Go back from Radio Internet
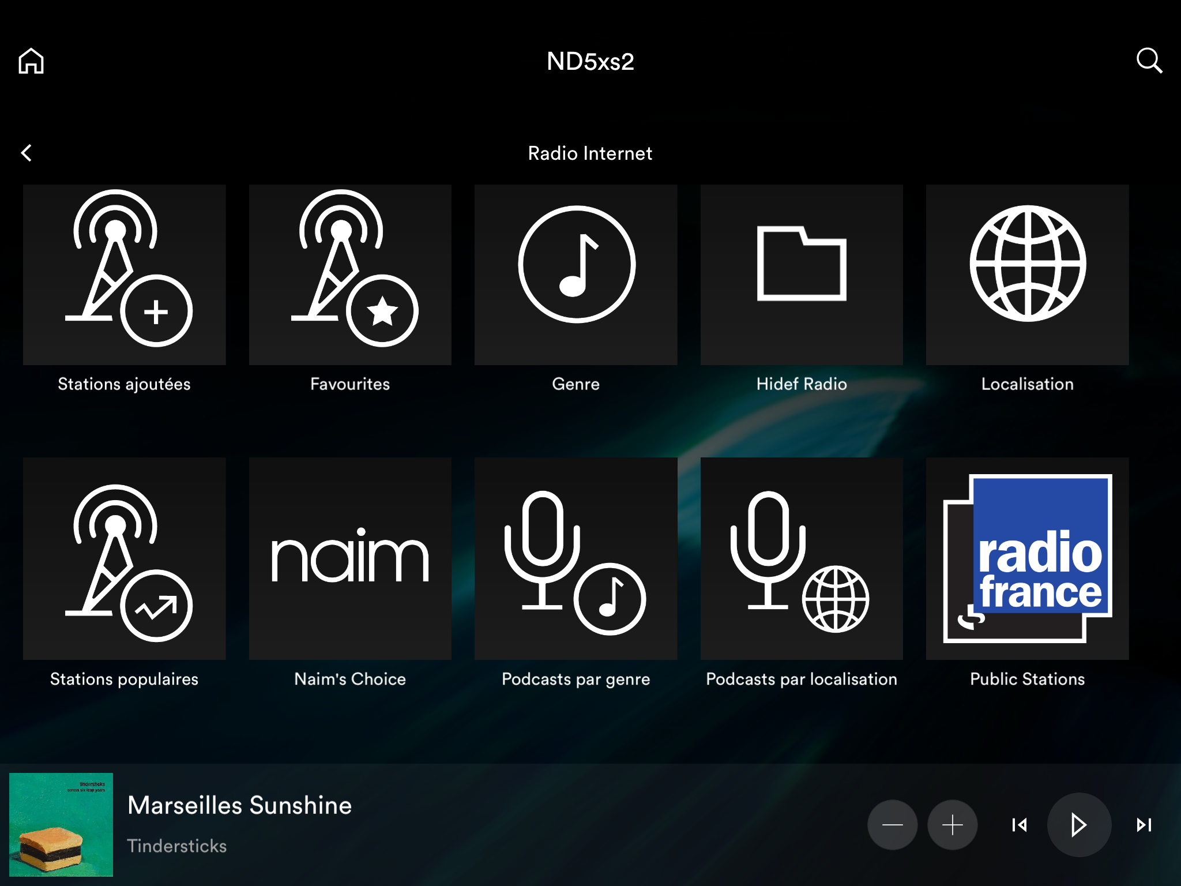1181x886 pixels. coord(27,153)
